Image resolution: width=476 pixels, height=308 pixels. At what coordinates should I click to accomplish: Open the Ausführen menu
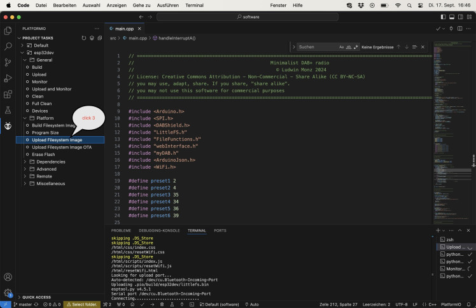167,4
